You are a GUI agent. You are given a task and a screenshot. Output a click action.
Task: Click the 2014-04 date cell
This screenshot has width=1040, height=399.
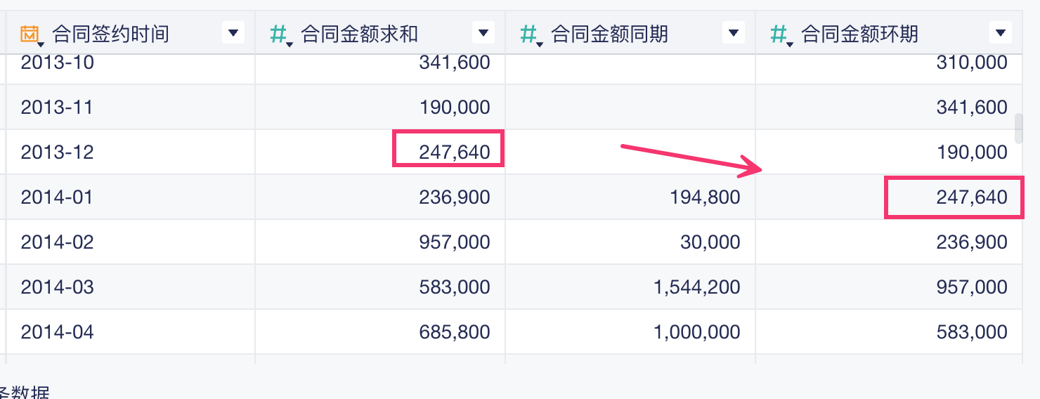[x=58, y=332]
